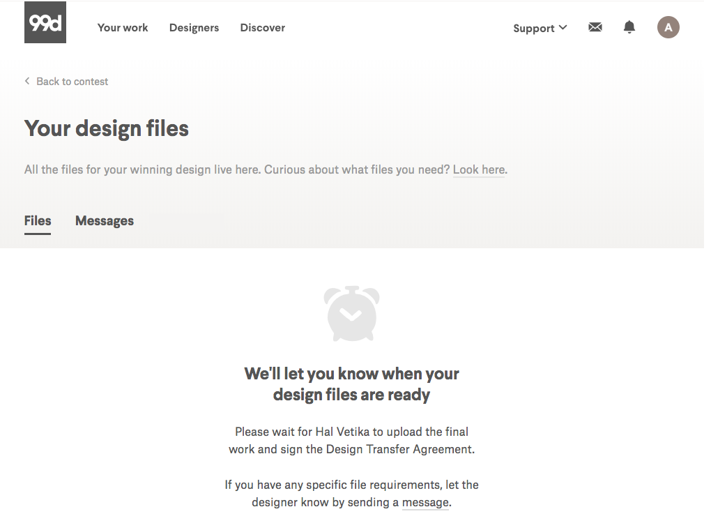Viewport: 711px width, 530px height.
Task: Click the "Look here" link
Action: [x=479, y=169]
